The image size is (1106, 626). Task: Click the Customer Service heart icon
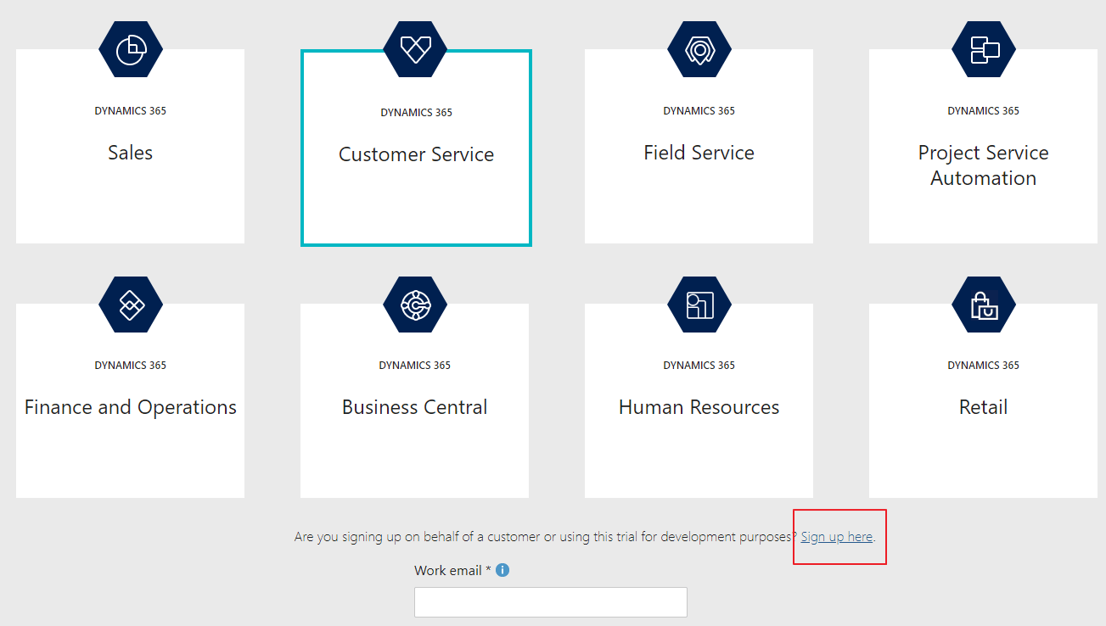[x=416, y=49]
